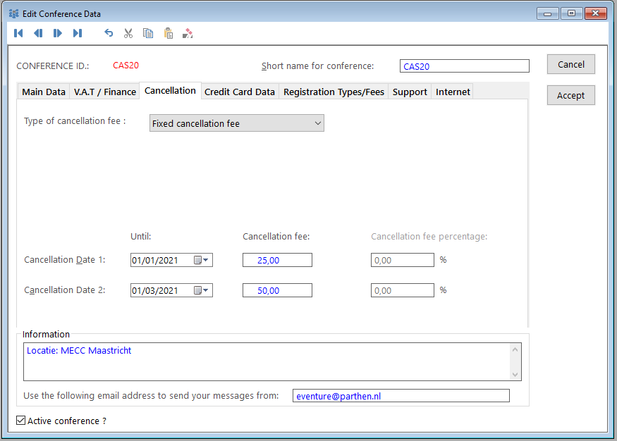Image resolution: width=617 pixels, height=441 pixels.
Task: Go to the next record
Action: (57, 33)
